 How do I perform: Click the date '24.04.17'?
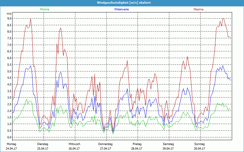coord(11,149)
